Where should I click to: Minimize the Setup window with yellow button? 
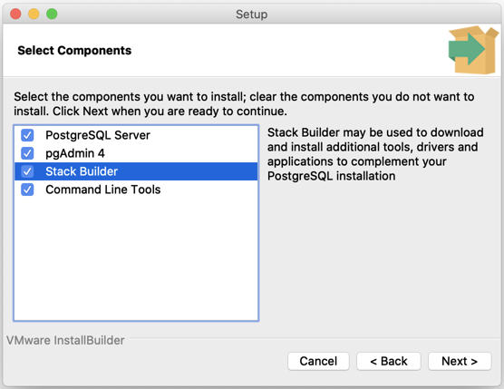(34, 15)
